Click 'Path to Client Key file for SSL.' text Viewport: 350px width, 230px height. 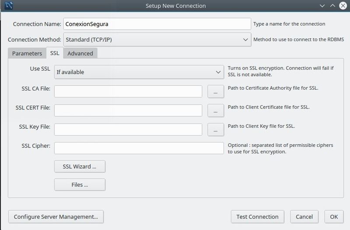(261, 126)
